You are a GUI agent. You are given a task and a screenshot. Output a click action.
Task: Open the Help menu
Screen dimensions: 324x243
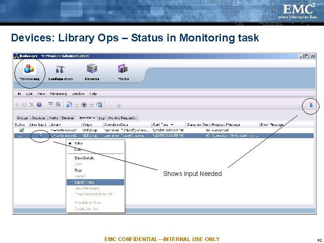[x=93, y=94]
